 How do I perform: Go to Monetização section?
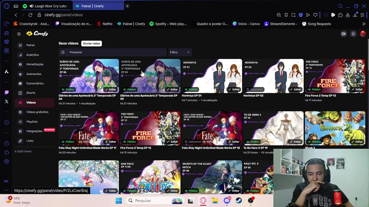[34, 64]
